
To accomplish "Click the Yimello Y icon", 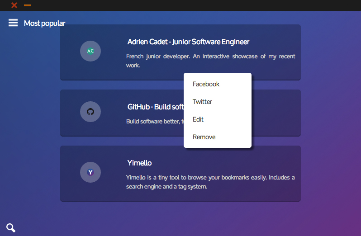I will coord(90,172).
